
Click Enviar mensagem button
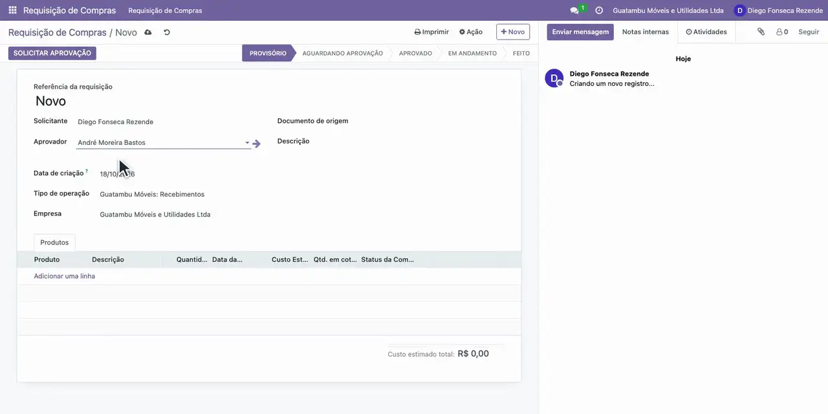tap(580, 32)
